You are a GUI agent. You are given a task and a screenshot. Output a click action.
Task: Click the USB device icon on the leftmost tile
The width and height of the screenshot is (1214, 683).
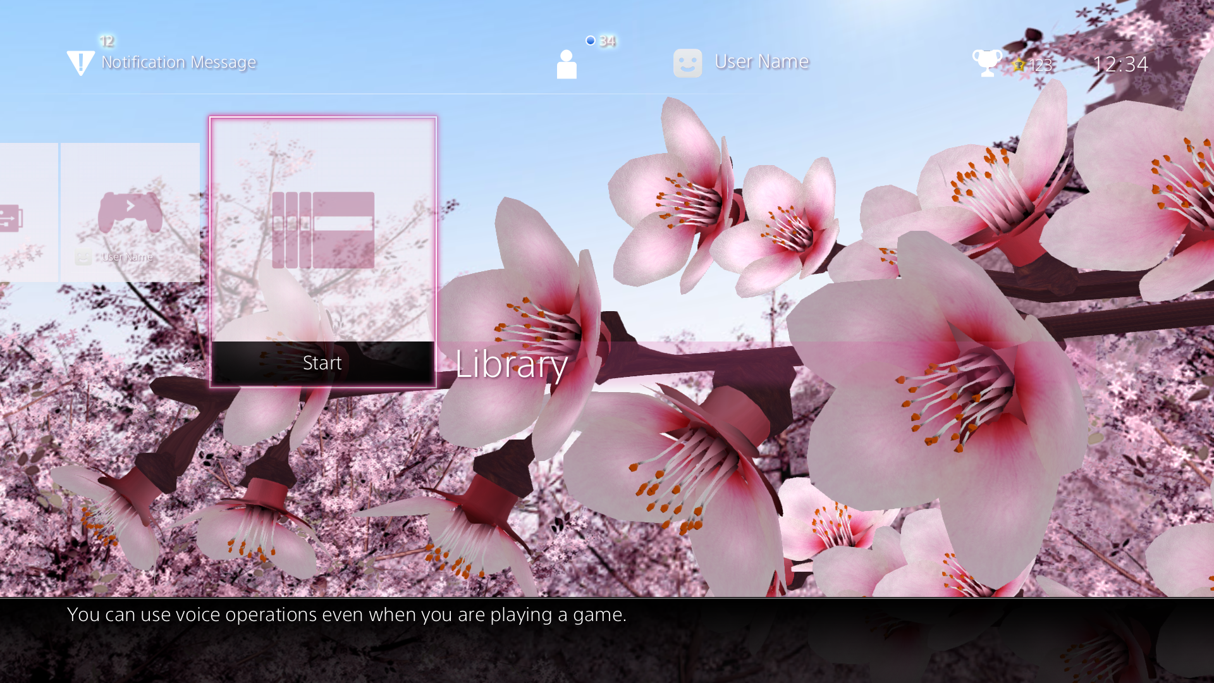point(11,218)
